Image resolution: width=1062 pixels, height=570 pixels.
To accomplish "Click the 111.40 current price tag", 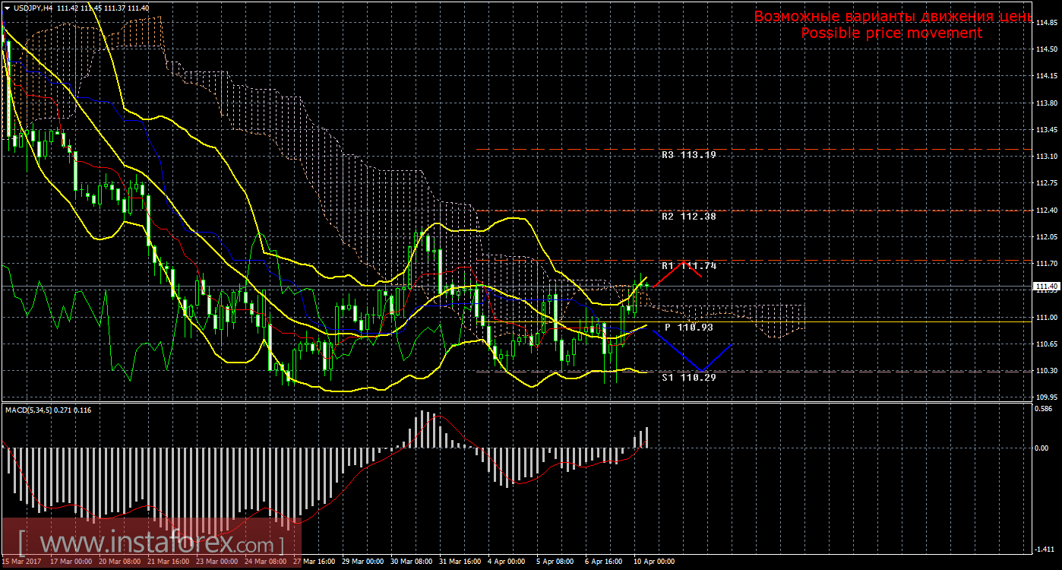I will pyautogui.click(x=1047, y=287).
